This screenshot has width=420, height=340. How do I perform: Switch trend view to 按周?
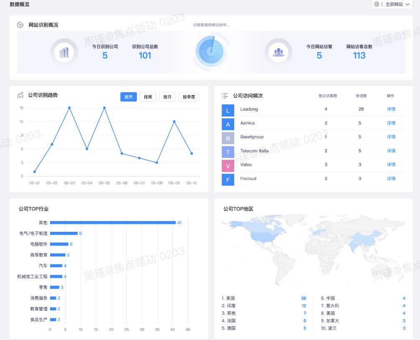[148, 97]
